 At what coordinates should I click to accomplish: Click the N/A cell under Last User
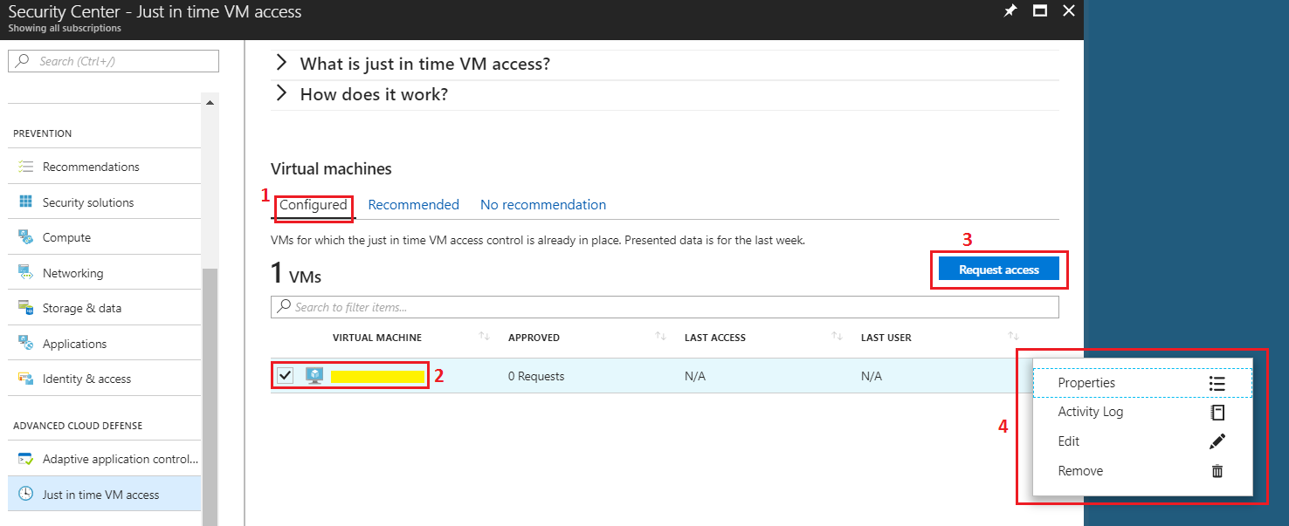pyautogui.click(x=872, y=376)
